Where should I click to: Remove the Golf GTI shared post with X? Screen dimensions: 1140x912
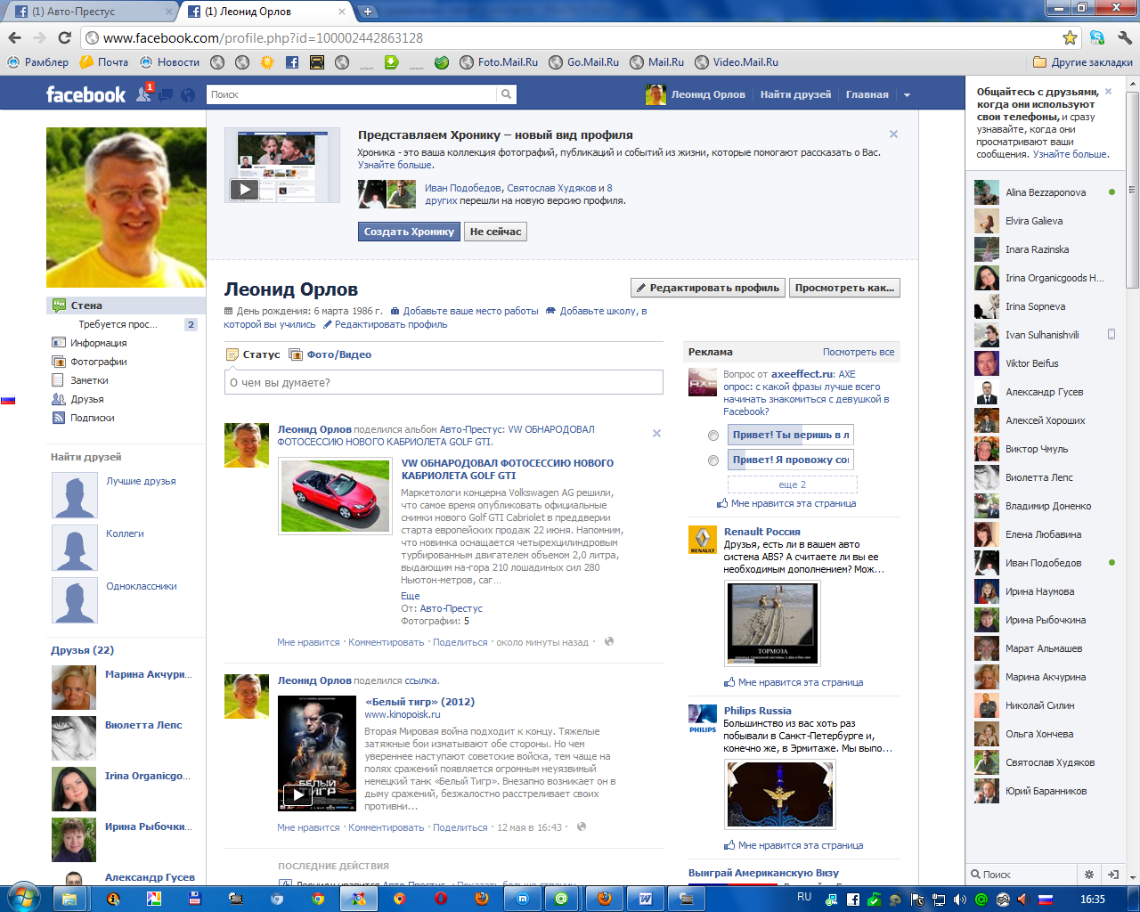[x=656, y=434]
